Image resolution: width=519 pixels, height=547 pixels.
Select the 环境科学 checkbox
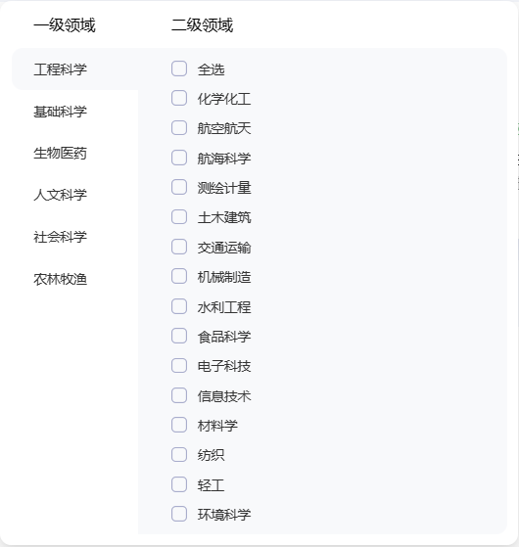tap(179, 514)
